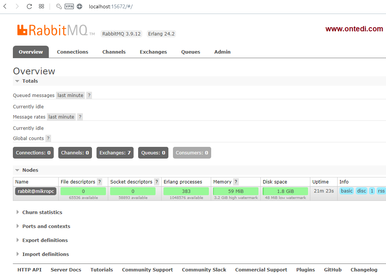Click the Erlang processes 383 bar

pyautogui.click(x=186, y=191)
